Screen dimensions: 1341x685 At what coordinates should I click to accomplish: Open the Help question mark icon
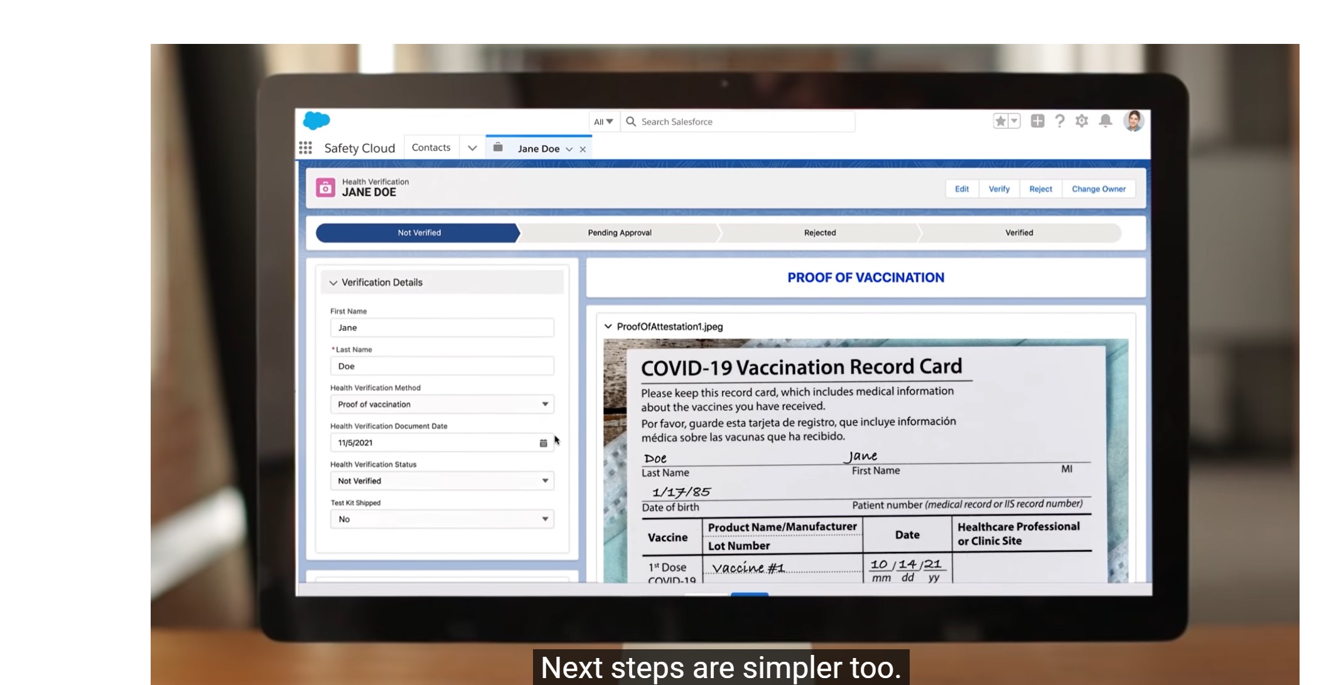click(1060, 121)
